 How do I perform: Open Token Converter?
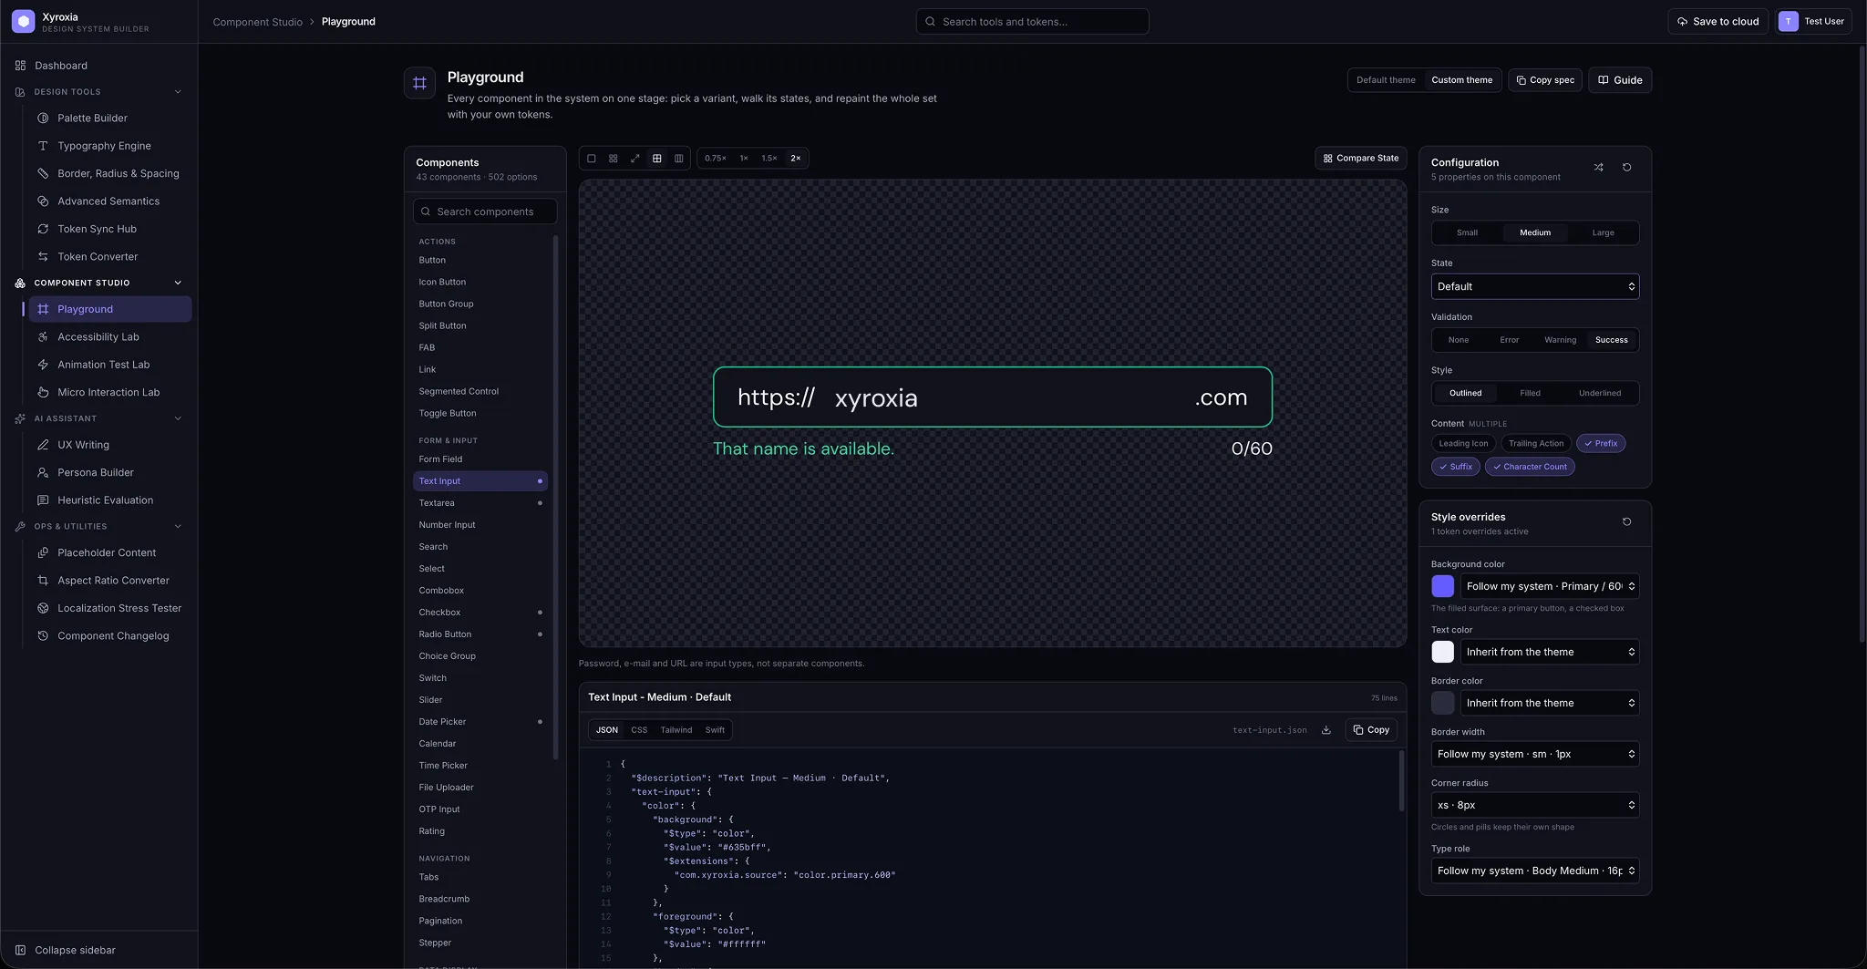click(x=109, y=257)
